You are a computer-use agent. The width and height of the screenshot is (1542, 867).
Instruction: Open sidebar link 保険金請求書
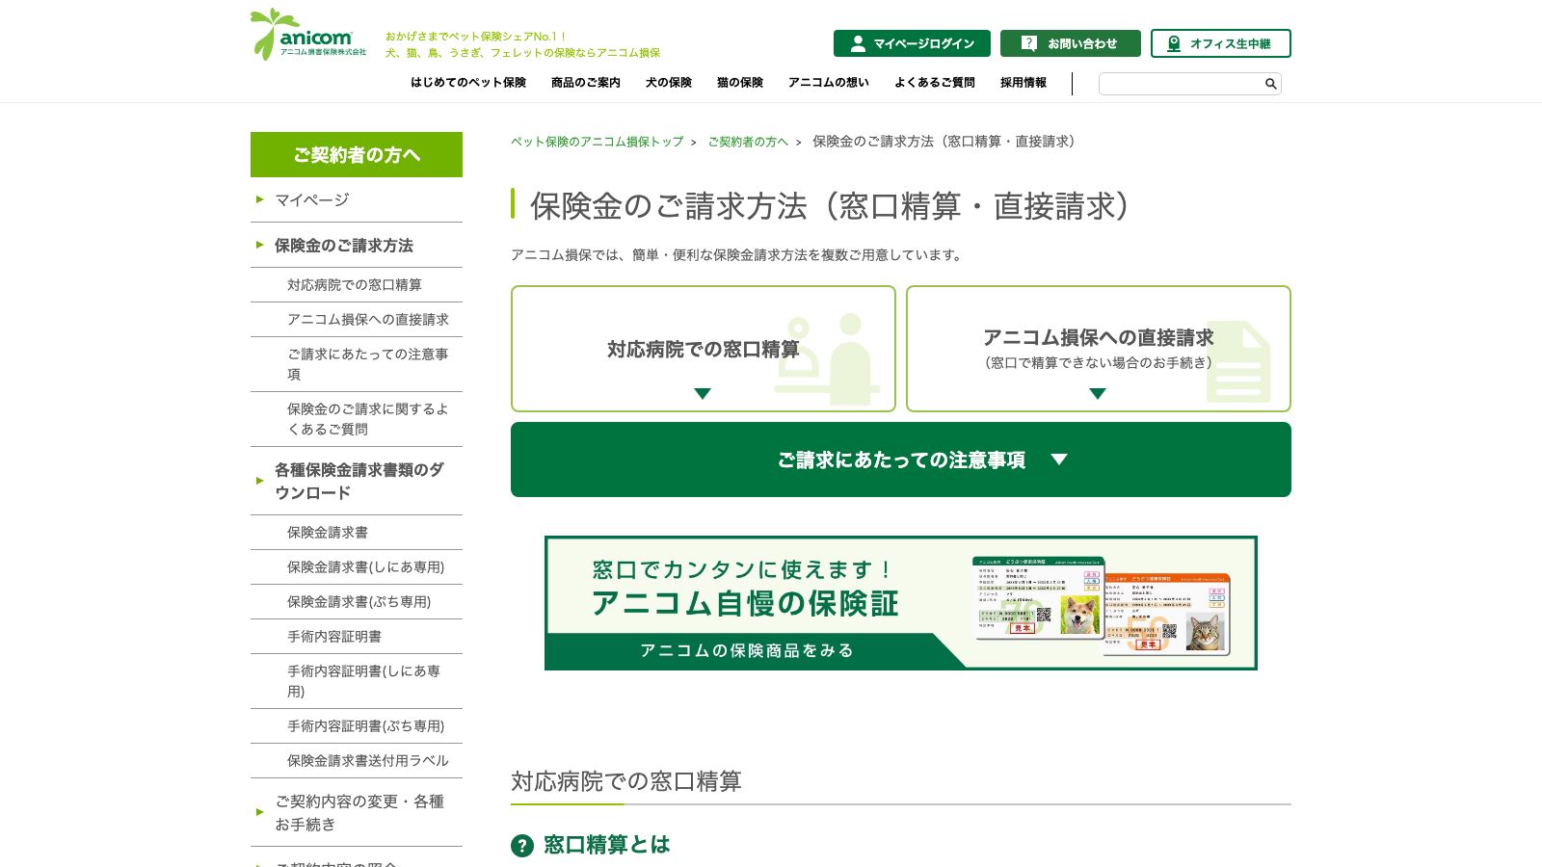pyautogui.click(x=357, y=533)
